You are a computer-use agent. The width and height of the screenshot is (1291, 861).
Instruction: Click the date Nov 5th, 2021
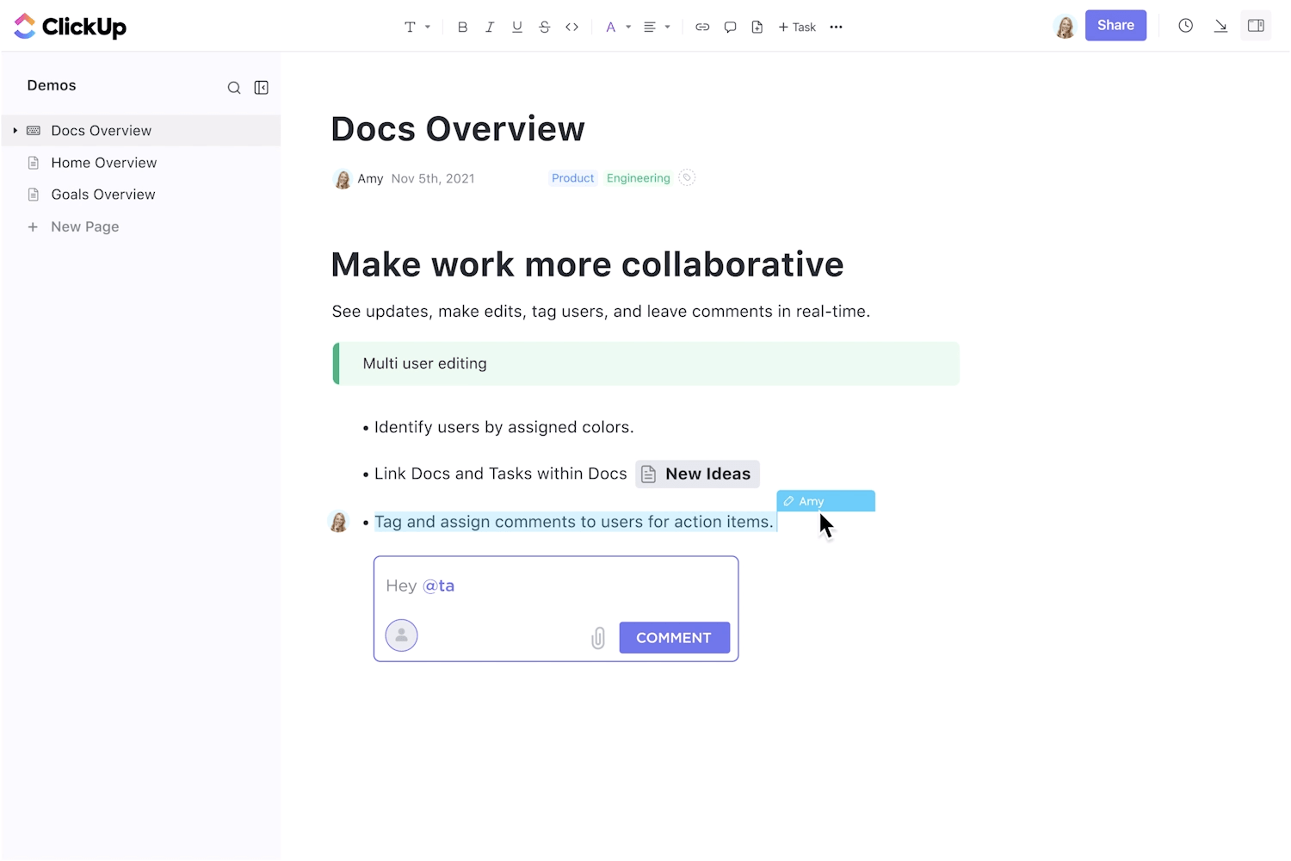point(433,179)
